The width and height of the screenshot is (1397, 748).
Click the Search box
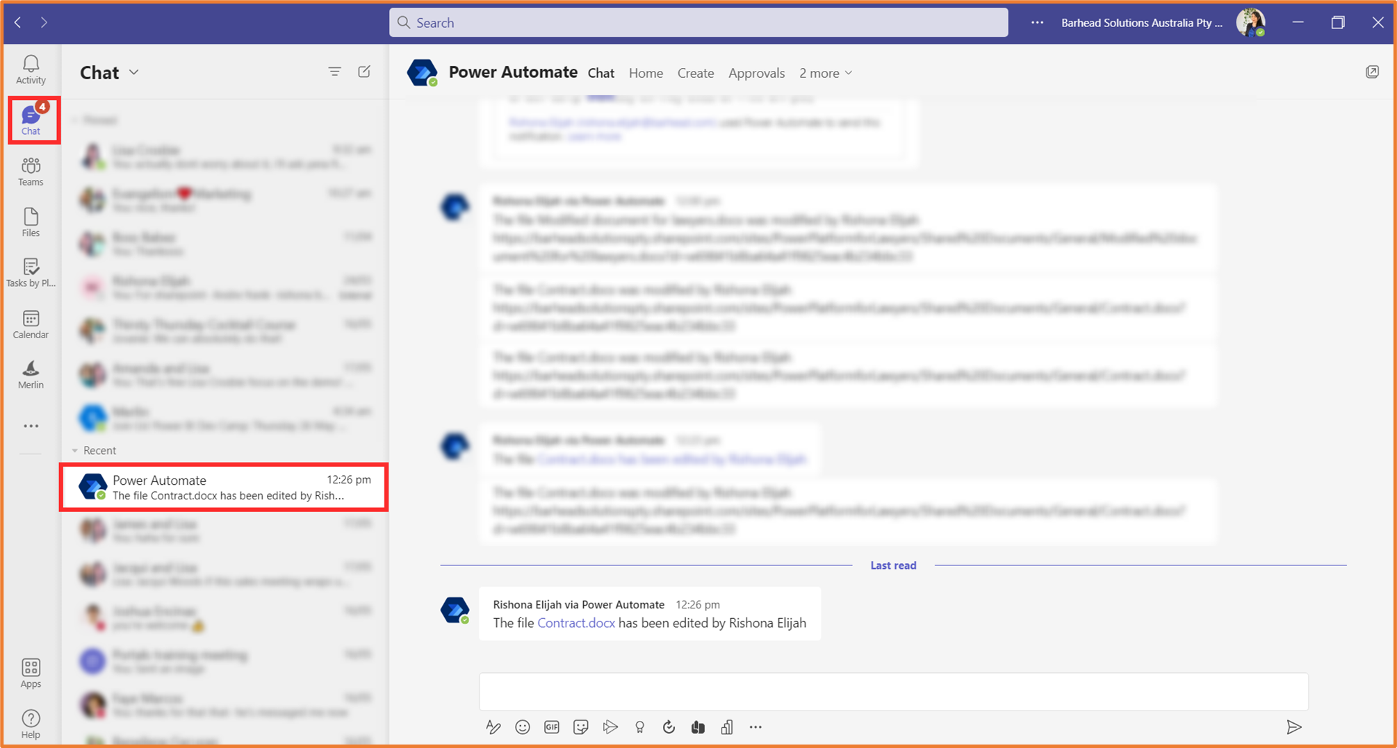698,23
